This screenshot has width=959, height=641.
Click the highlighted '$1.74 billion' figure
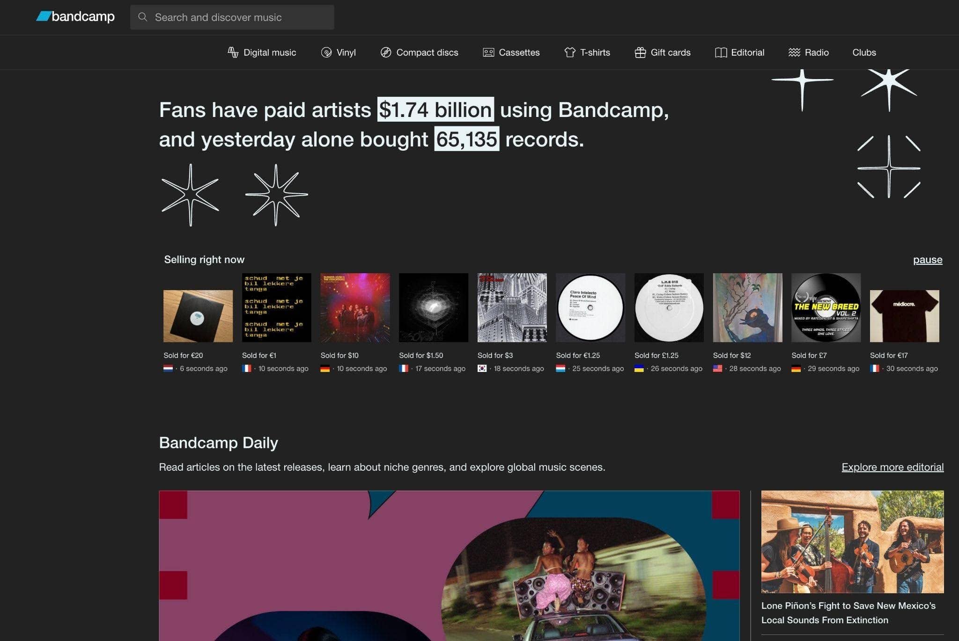coord(435,109)
